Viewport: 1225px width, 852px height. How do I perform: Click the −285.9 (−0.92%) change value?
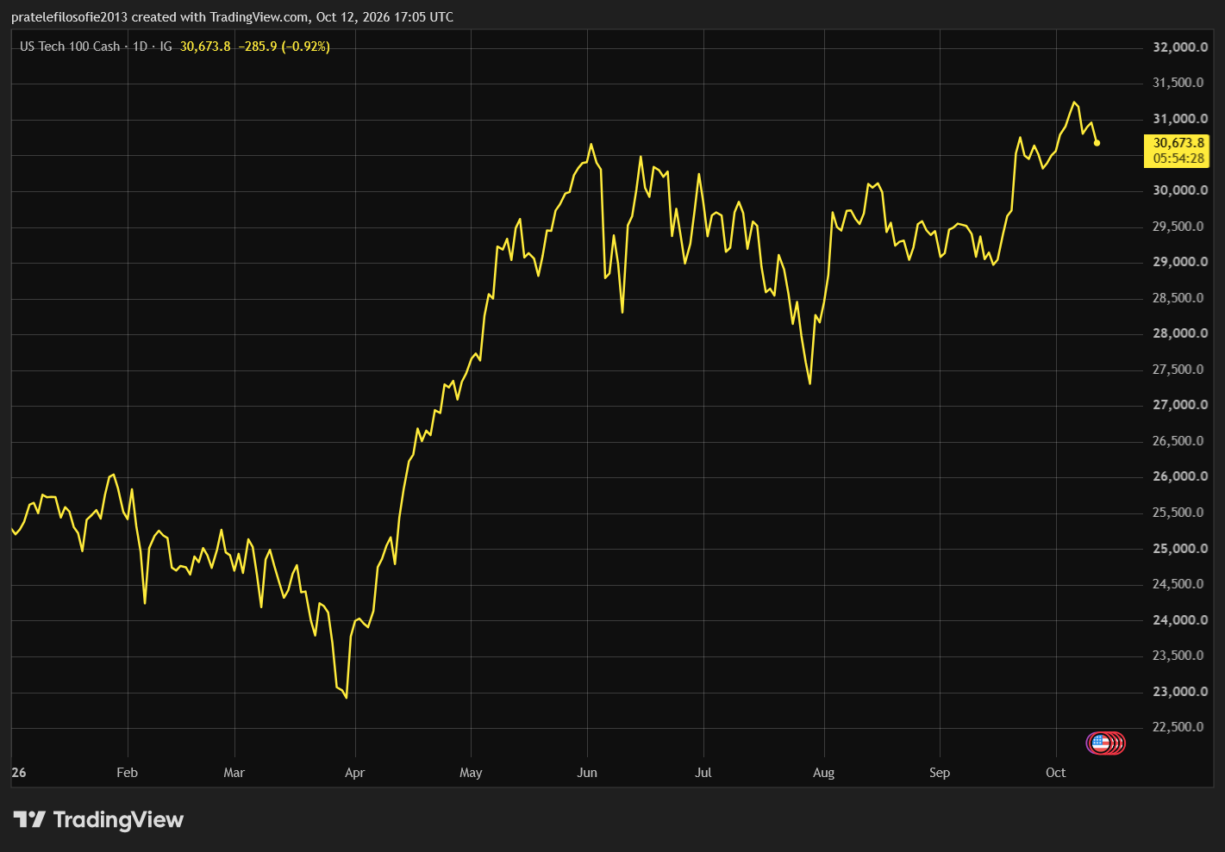pyautogui.click(x=284, y=47)
